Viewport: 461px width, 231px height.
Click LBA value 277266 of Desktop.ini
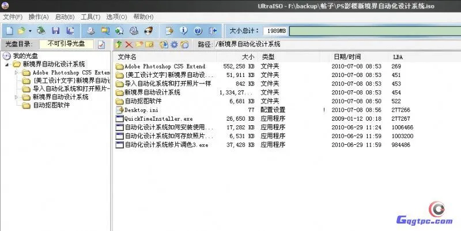coord(400,110)
